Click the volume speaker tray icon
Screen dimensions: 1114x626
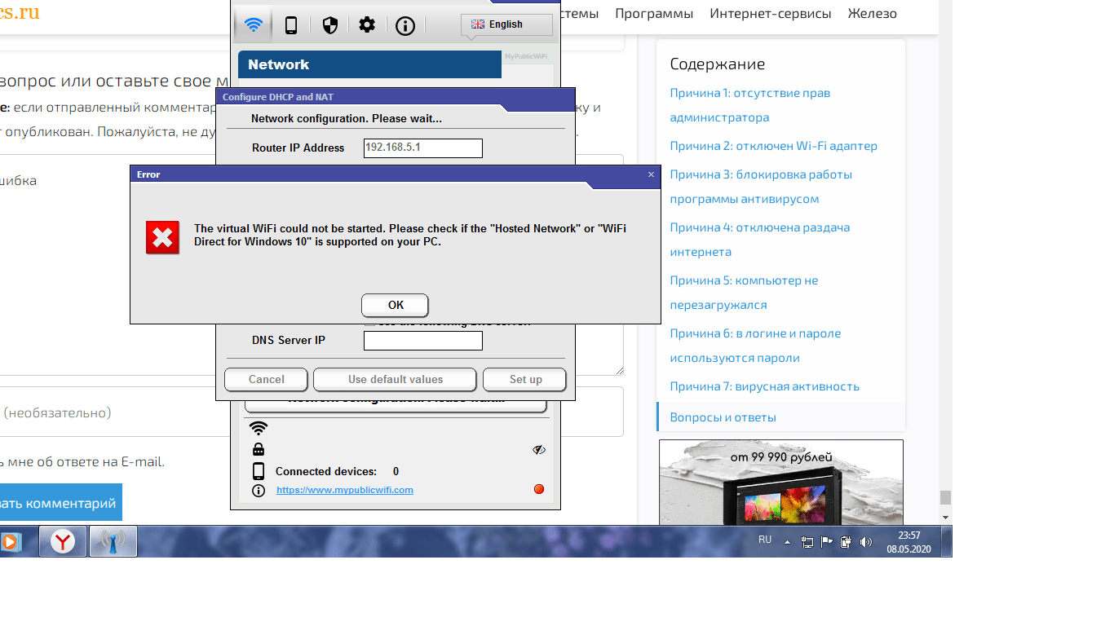(x=865, y=541)
